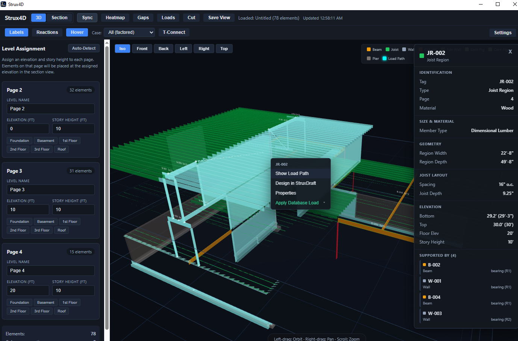The width and height of the screenshot is (518, 341).
Task: Toggle Hover mode
Action: 77,32
